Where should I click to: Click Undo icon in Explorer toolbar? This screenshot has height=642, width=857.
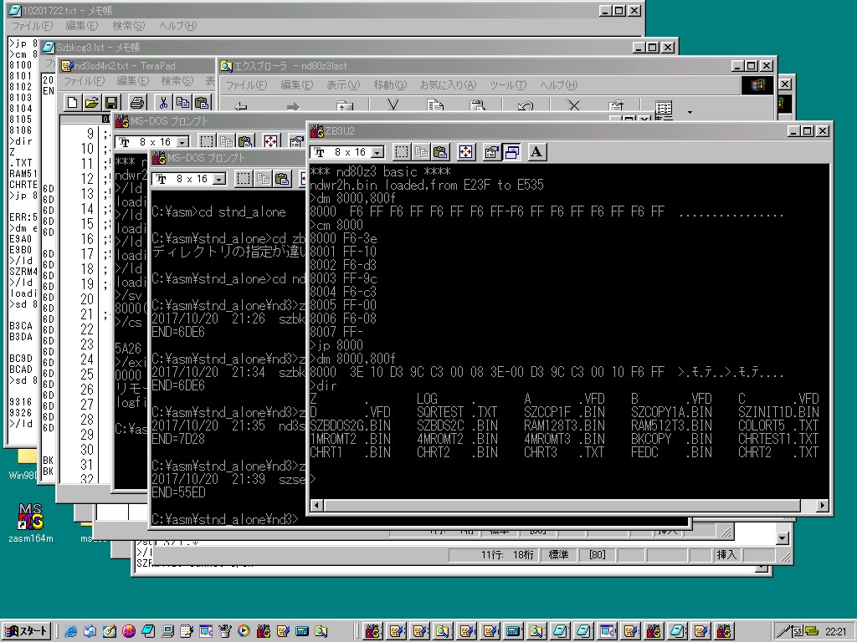[x=525, y=106]
